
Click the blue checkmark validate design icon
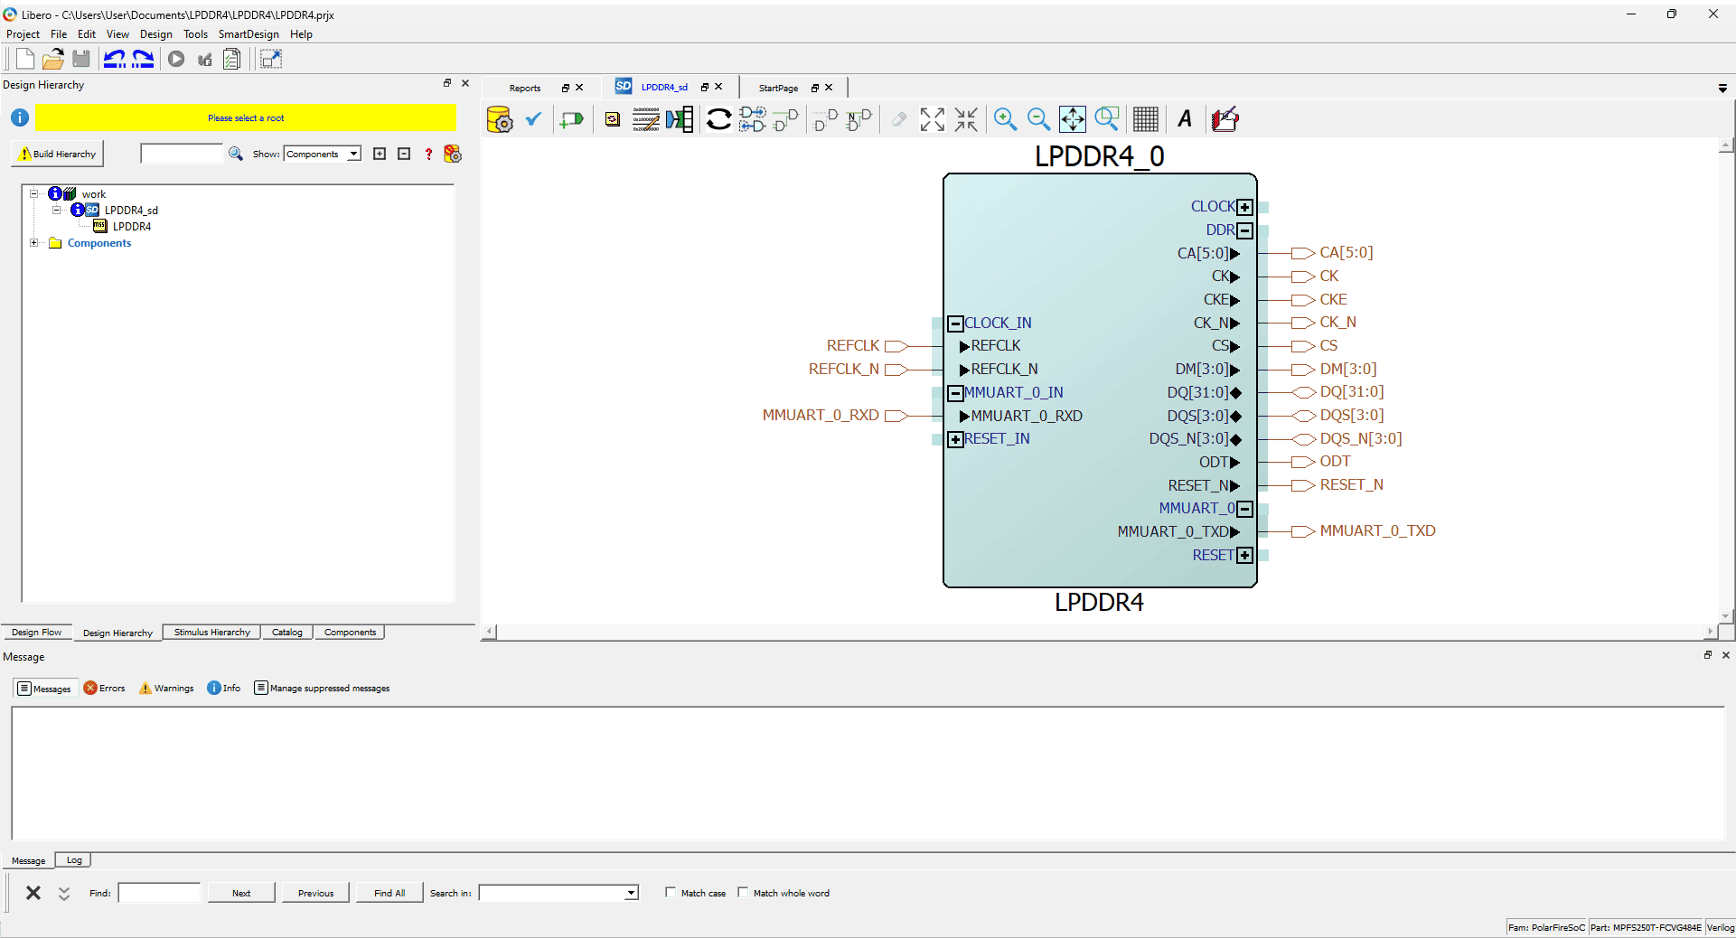click(x=533, y=119)
